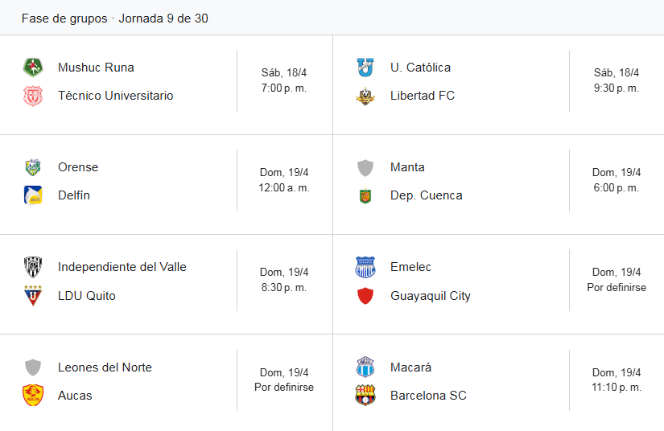Click the Macará team badge
Viewport: 664px width, 431px height.
[365, 367]
